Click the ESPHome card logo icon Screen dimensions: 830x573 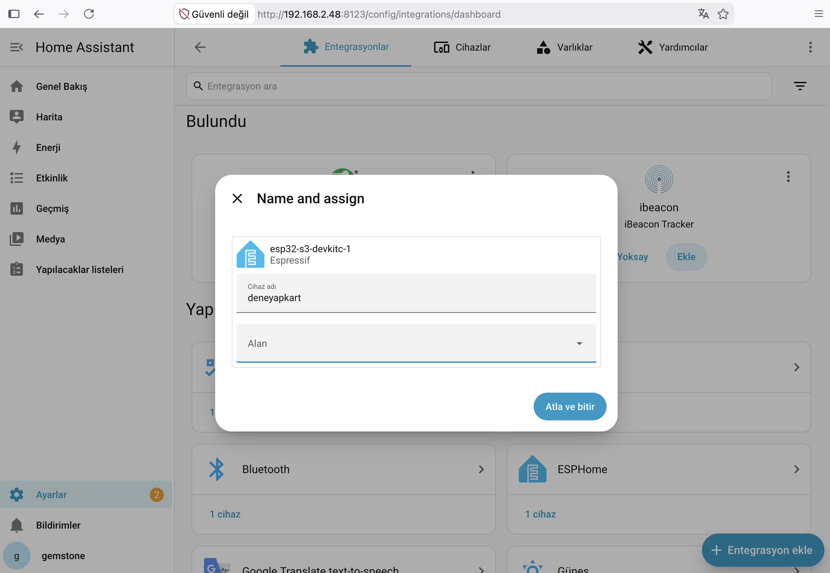pos(532,469)
